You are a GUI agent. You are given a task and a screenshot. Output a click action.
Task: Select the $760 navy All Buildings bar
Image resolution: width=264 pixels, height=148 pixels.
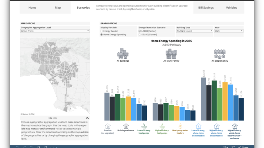(x=144, y=113)
